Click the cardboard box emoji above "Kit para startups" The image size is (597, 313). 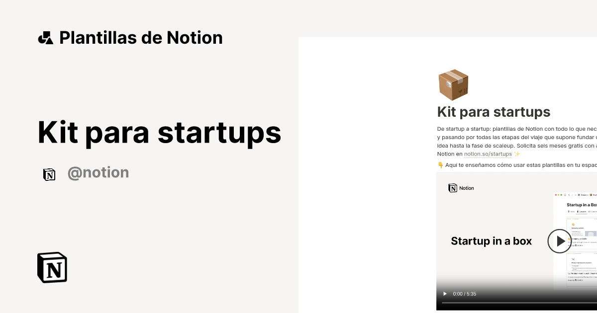coord(453,84)
